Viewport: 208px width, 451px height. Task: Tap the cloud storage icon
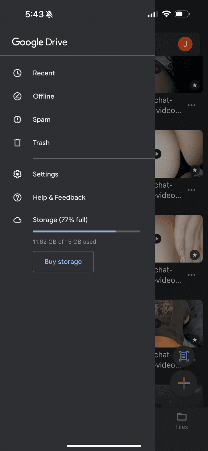tap(17, 220)
